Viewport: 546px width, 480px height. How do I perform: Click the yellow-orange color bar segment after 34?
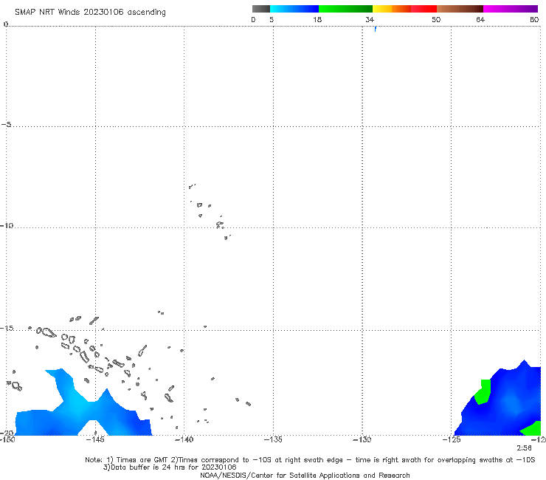pos(391,9)
